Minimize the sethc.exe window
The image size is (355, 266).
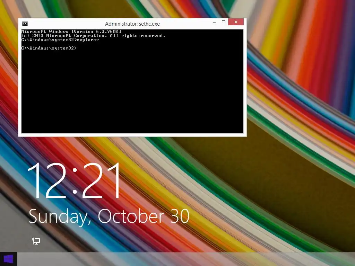point(214,23)
